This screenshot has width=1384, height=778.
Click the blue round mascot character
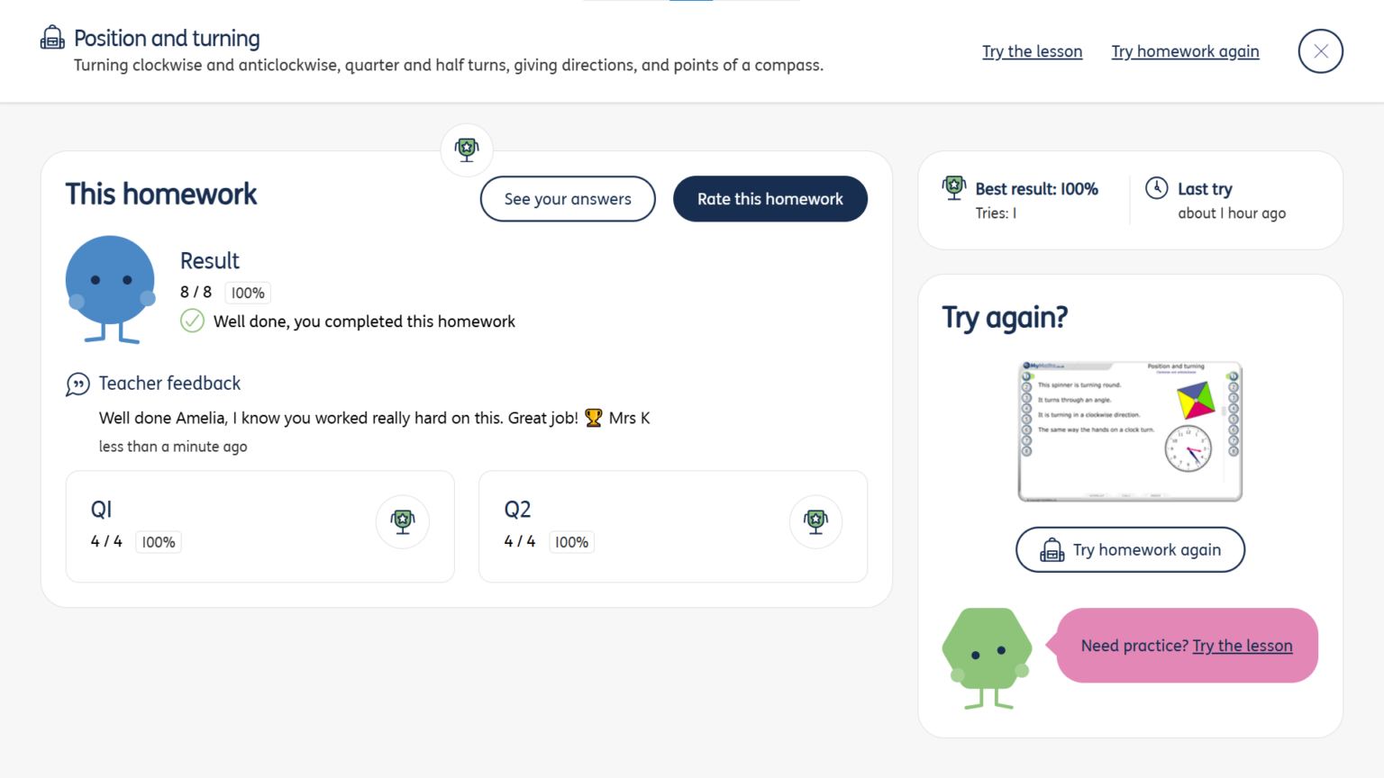(111, 290)
